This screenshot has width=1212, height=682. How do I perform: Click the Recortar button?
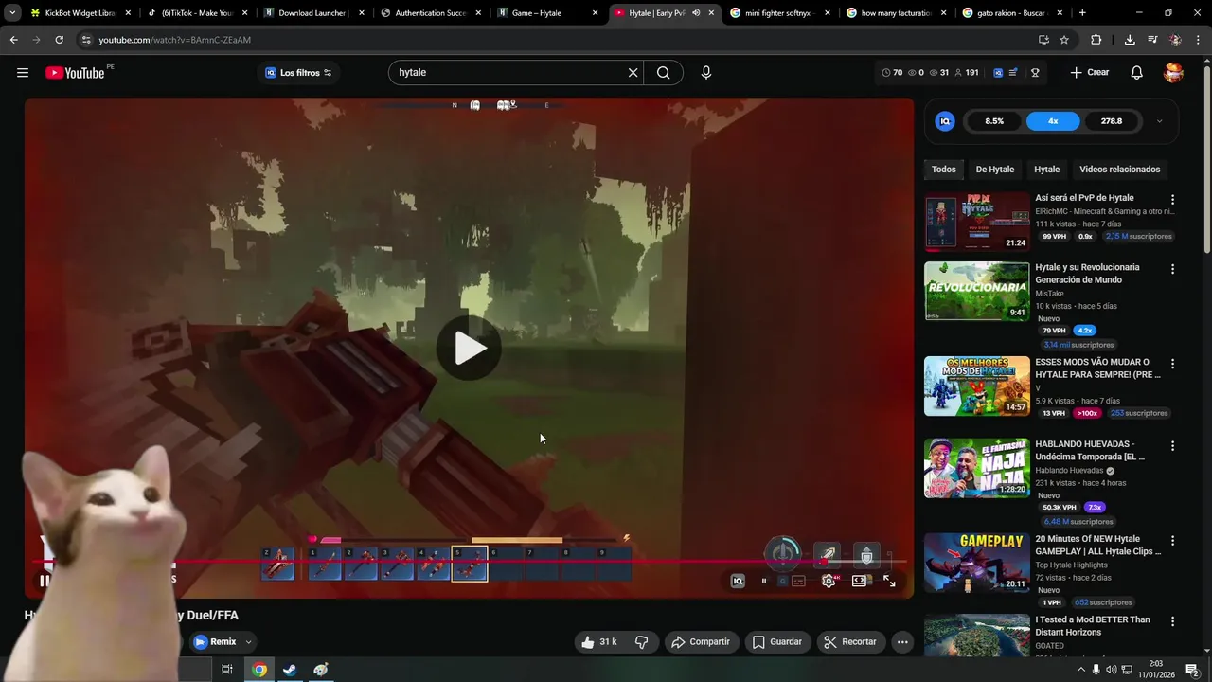pos(850,641)
